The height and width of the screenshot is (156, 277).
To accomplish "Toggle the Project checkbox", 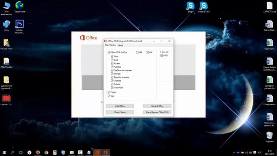I will 109,92.
